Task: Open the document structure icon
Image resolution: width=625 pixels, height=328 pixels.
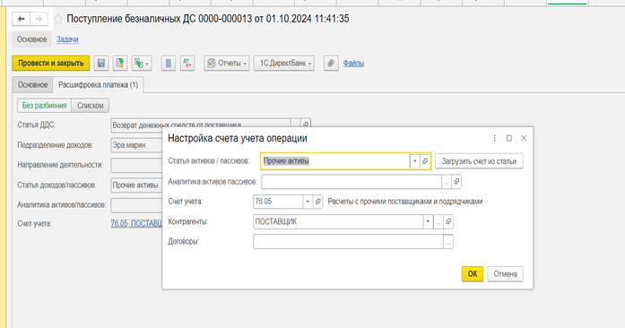Action: click(x=169, y=63)
